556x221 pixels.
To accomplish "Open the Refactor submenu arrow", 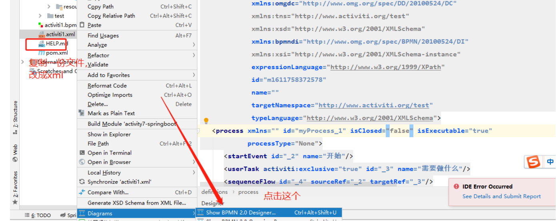I will tap(194, 55).
